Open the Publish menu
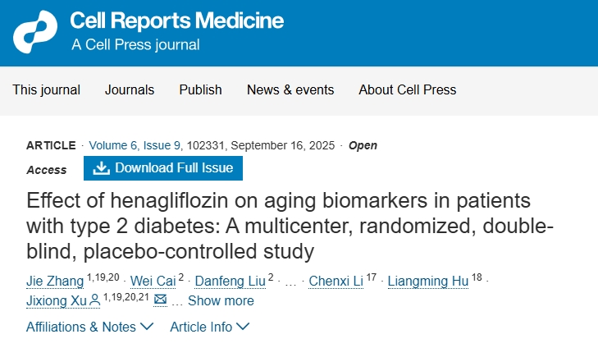The image size is (598, 348). [x=200, y=89]
